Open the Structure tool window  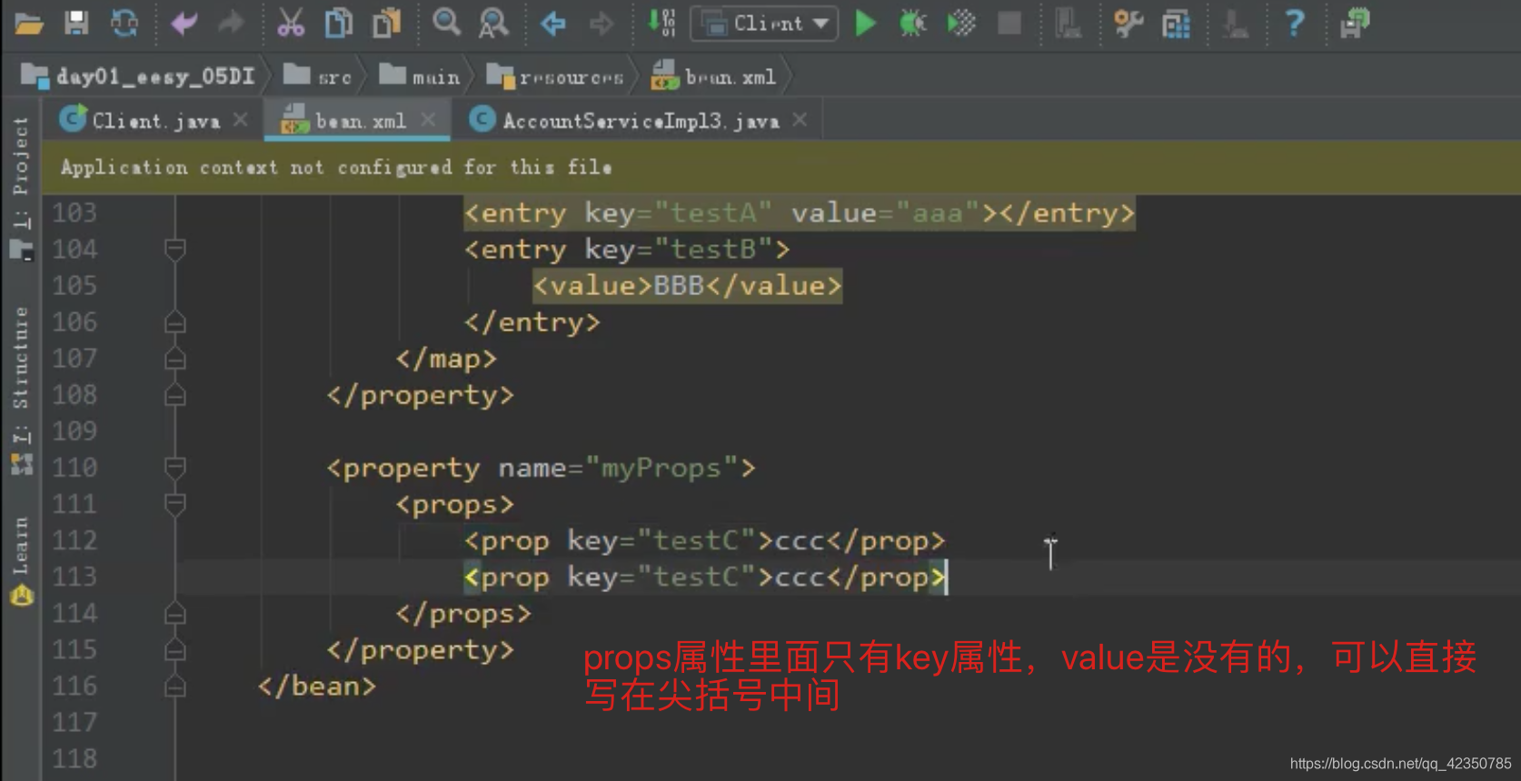click(20, 390)
